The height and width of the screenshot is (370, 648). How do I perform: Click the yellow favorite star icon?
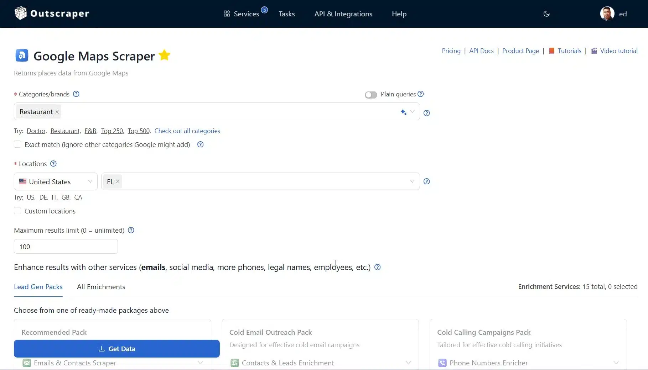[x=164, y=55]
